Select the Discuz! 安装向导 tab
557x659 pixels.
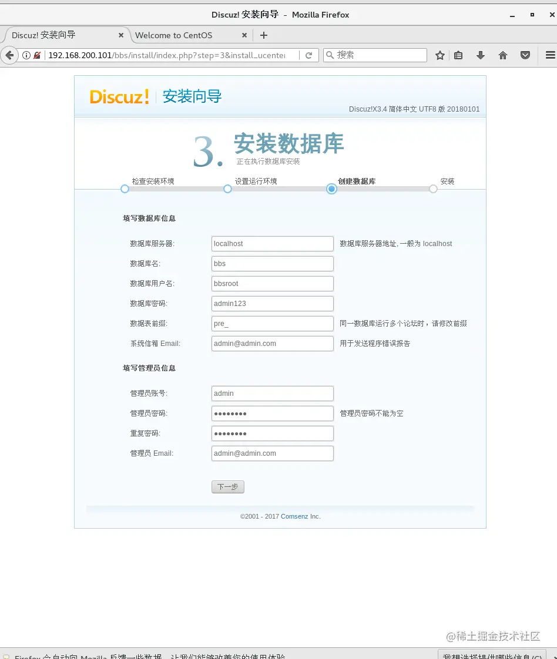(x=43, y=35)
